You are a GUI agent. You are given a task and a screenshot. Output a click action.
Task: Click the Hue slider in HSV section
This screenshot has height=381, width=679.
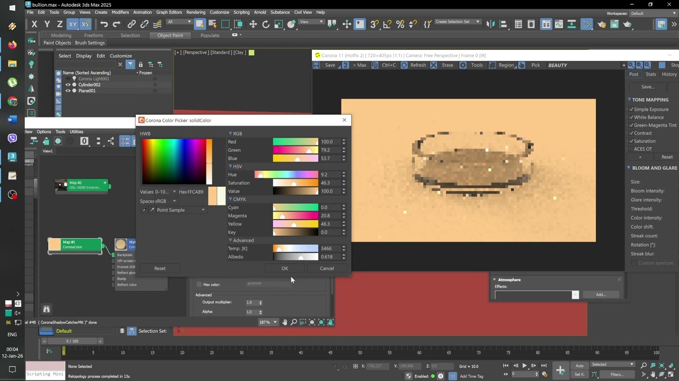pyautogui.click(x=286, y=175)
